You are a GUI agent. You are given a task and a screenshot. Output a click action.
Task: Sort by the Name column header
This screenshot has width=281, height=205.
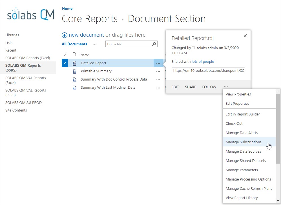pyautogui.click(x=85, y=55)
